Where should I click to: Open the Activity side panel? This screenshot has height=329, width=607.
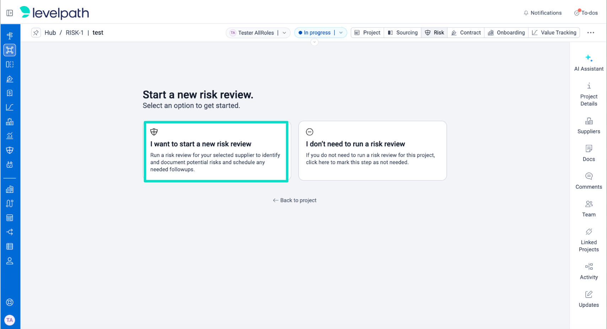(589, 271)
